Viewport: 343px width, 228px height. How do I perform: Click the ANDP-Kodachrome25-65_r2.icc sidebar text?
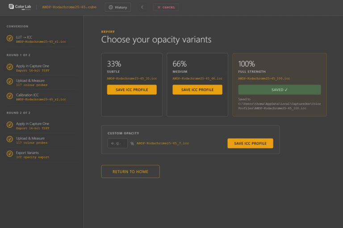pos(41,99)
